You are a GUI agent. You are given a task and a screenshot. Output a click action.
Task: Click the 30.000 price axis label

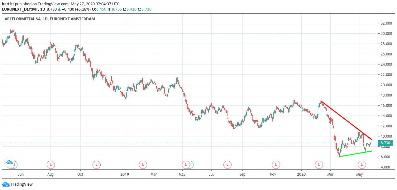coord(386,34)
